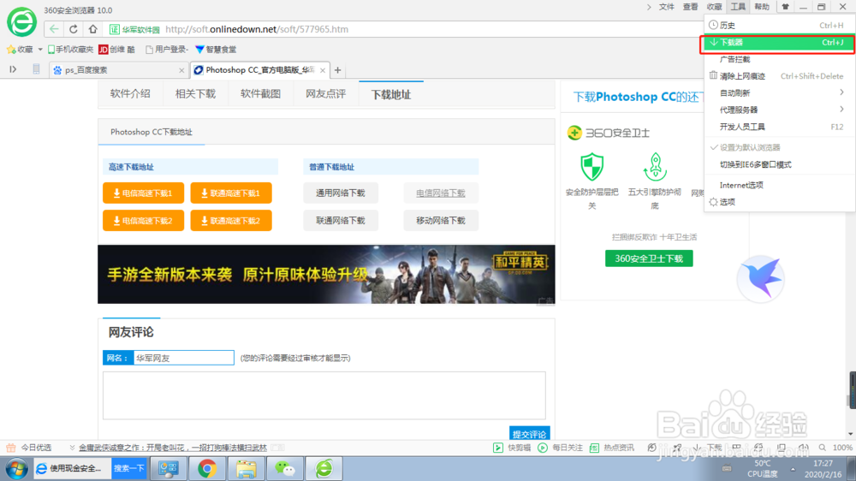Click the 电信高速下载2 button
This screenshot has width=856, height=481.
143,221
